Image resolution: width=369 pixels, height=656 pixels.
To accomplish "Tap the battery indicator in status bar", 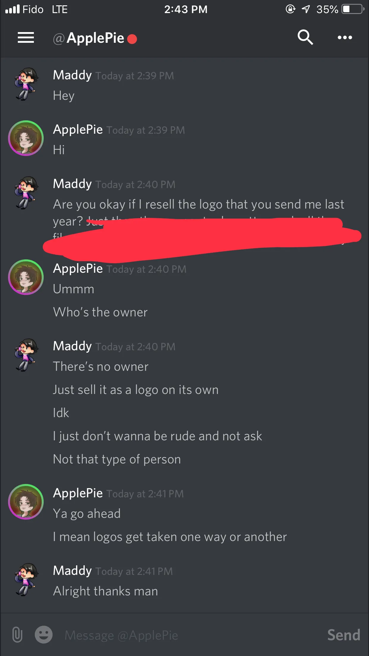I will (x=353, y=9).
